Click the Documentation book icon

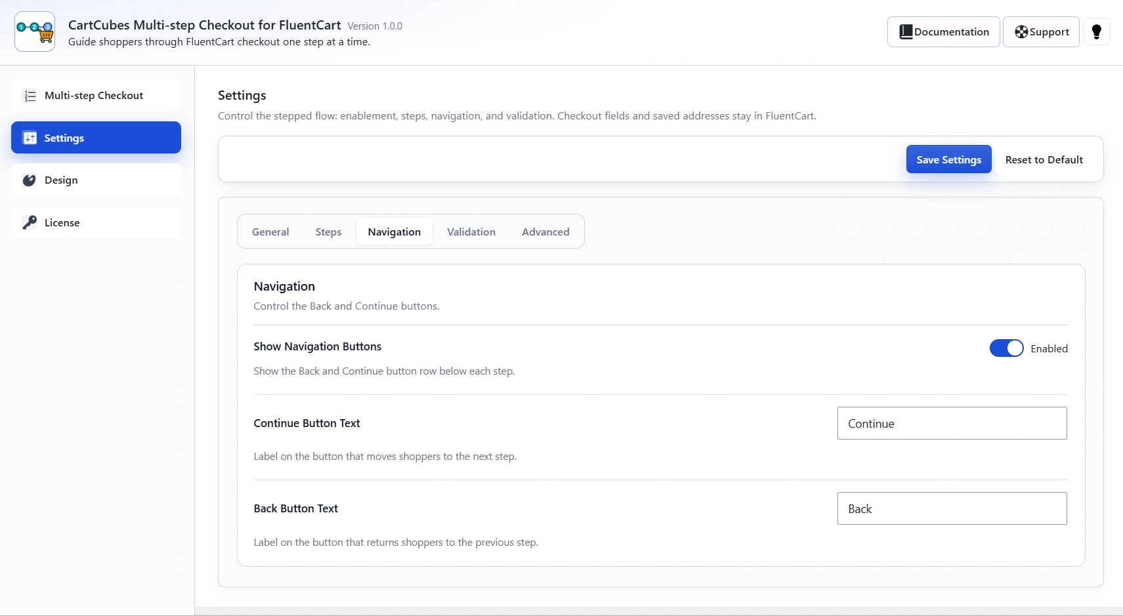click(x=906, y=31)
